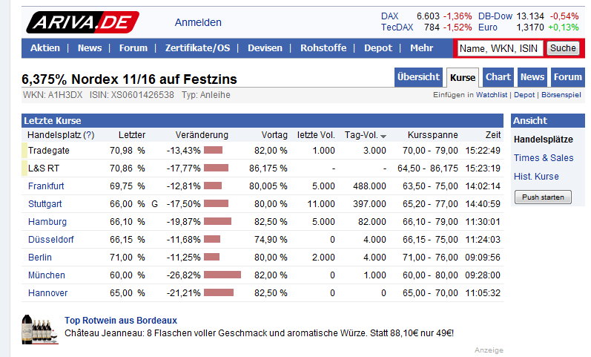The image size is (591, 357).
Task: Open the Börsenspiel link
Action: pyautogui.click(x=561, y=95)
